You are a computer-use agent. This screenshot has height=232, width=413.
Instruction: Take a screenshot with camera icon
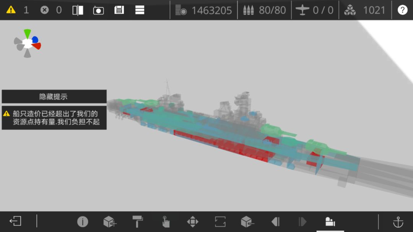pos(98,11)
